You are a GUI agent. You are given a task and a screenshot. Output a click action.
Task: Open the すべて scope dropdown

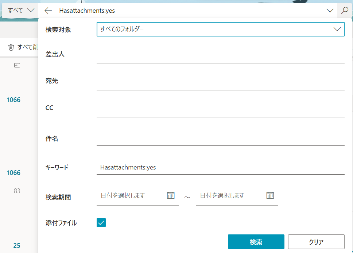21,10
